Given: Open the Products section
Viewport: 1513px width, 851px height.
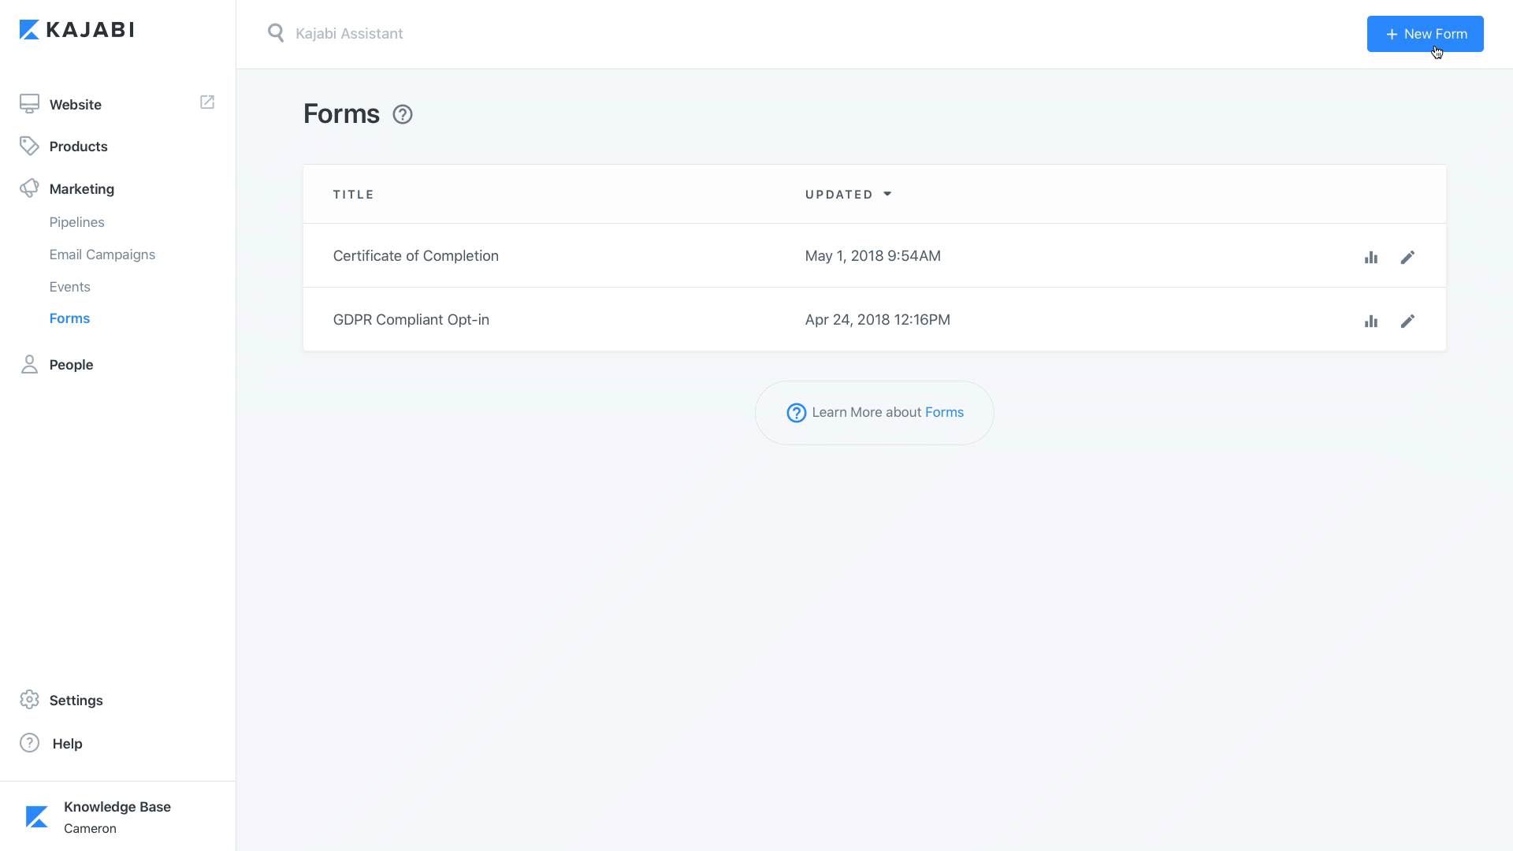Looking at the screenshot, I should [x=78, y=147].
